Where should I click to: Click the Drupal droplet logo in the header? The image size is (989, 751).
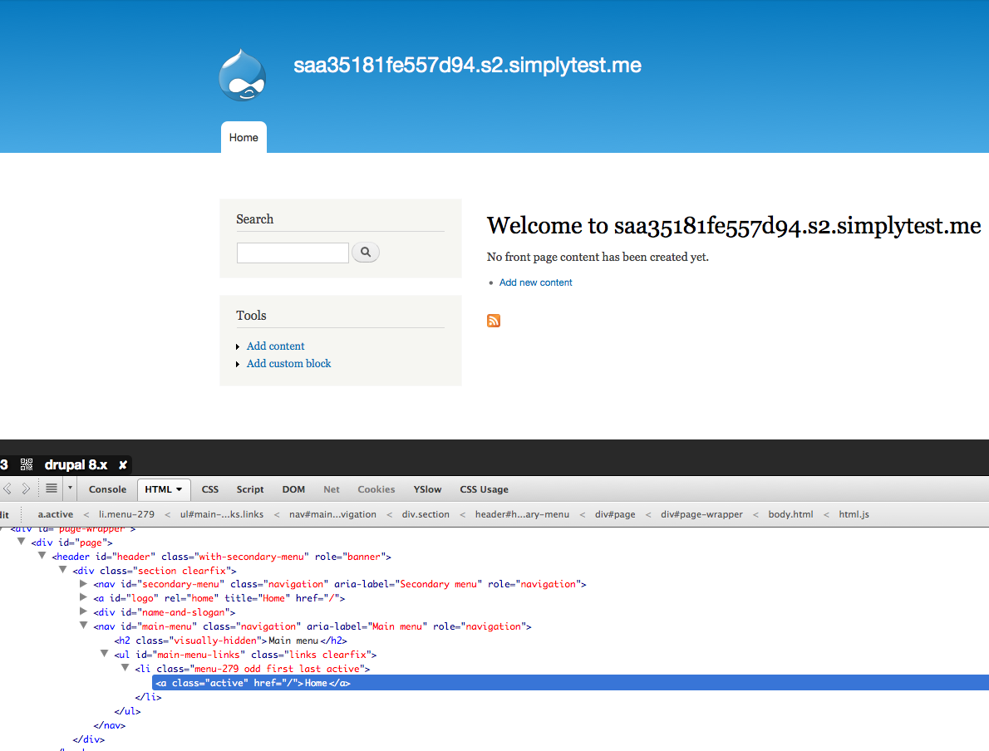coord(242,75)
